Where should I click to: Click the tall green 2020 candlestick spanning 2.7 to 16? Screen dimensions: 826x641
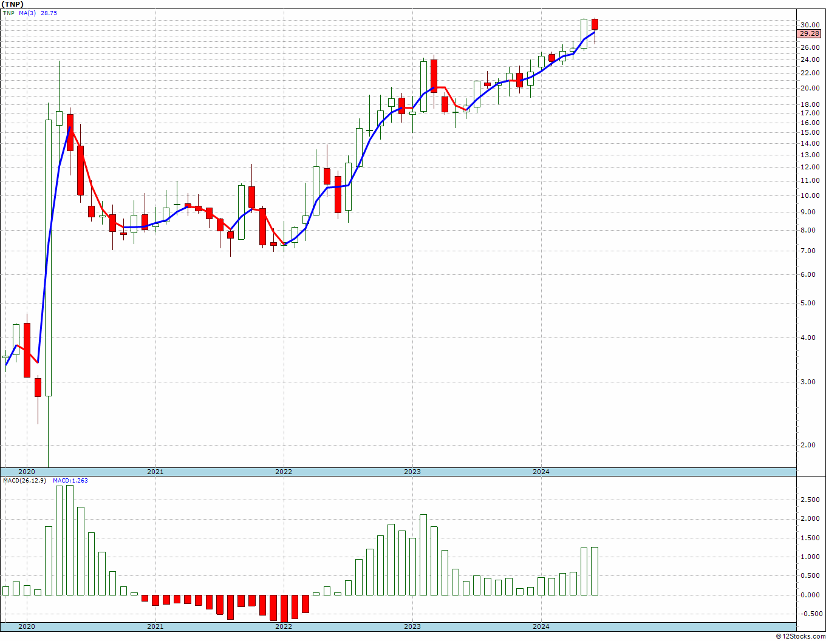(48, 258)
